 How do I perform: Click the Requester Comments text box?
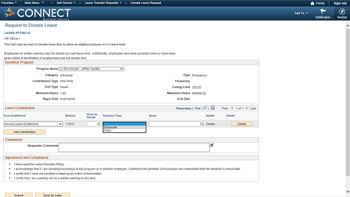(134, 147)
